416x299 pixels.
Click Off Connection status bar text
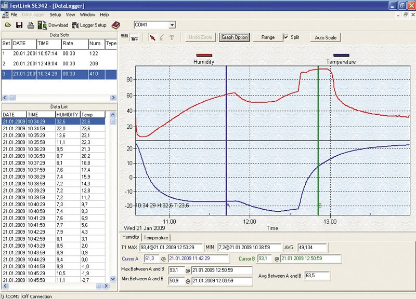(x=37, y=296)
